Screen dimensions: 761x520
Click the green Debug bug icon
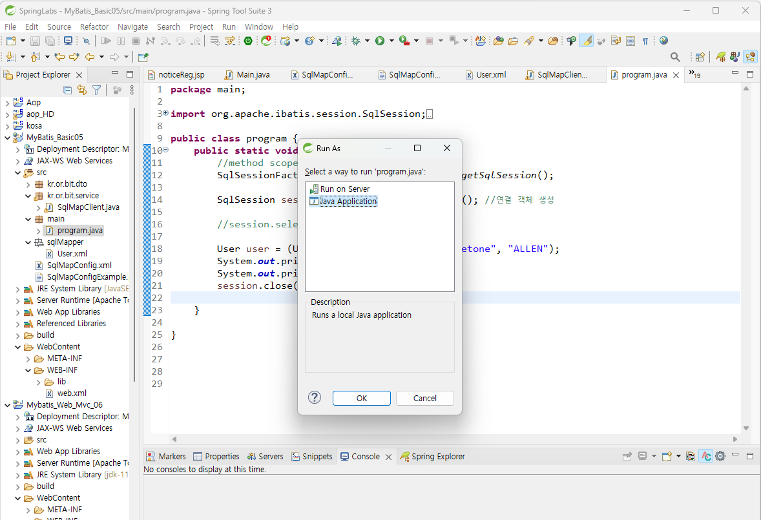point(356,41)
